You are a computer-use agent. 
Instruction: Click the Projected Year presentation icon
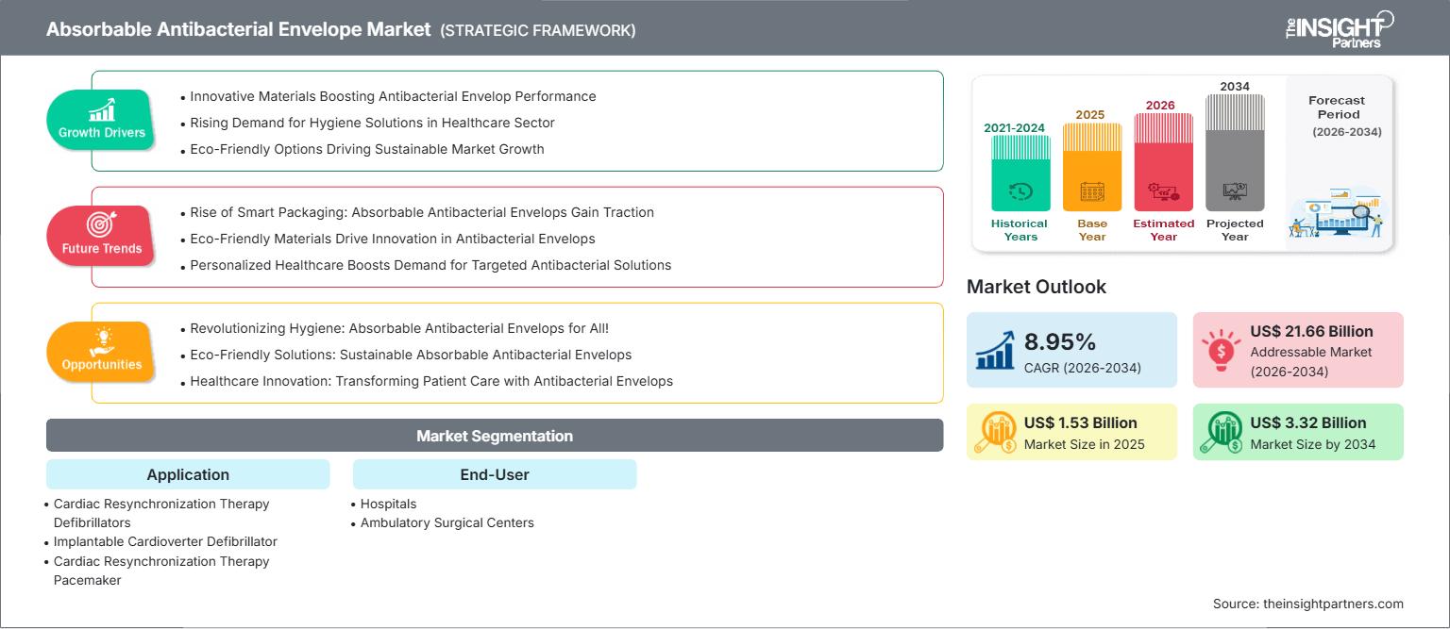pos(1235,191)
